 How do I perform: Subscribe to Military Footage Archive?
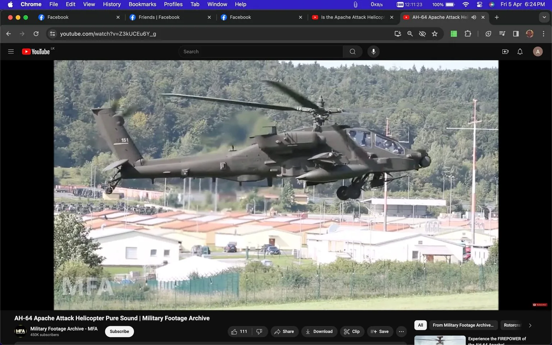(x=119, y=331)
